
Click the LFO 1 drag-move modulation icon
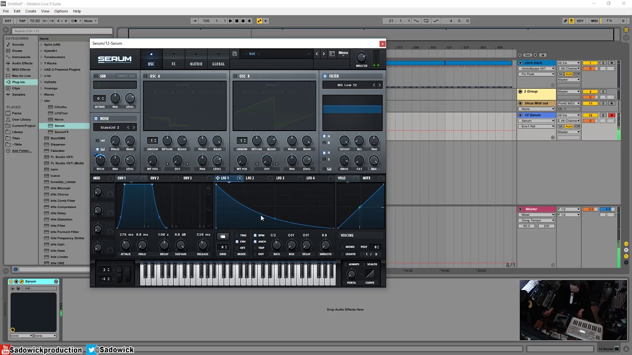pyautogui.click(x=218, y=178)
